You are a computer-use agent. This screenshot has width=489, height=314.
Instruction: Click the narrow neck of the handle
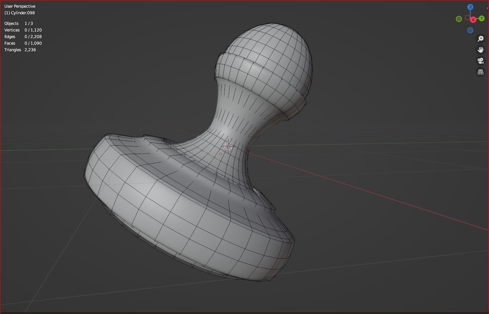point(235,121)
